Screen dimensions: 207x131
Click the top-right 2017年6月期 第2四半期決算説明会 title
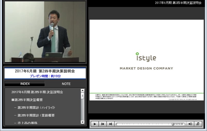(x=178, y=3)
